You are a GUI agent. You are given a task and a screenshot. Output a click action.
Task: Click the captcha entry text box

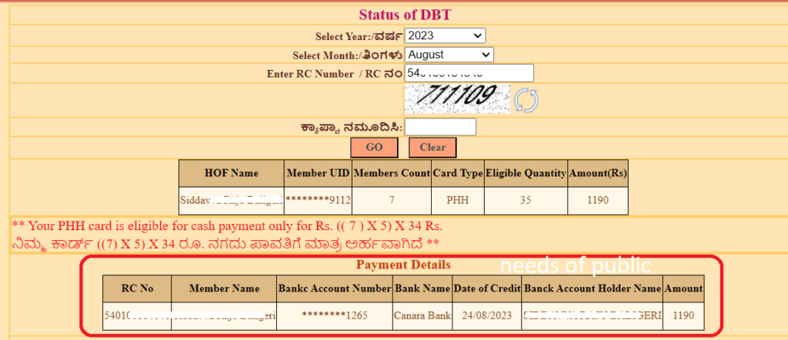pyautogui.click(x=440, y=127)
